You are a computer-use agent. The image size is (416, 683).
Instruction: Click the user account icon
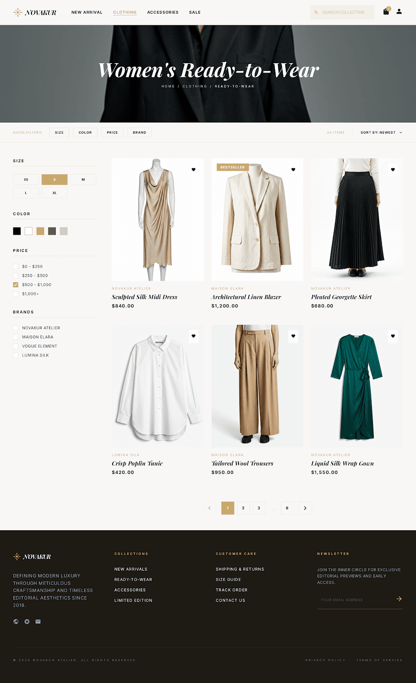click(x=399, y=12)
